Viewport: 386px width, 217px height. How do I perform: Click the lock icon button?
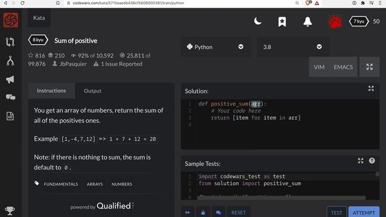tap(203, 212)
